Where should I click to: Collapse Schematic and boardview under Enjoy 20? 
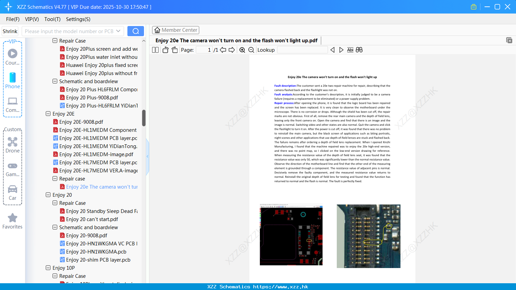tap(55, 227)
